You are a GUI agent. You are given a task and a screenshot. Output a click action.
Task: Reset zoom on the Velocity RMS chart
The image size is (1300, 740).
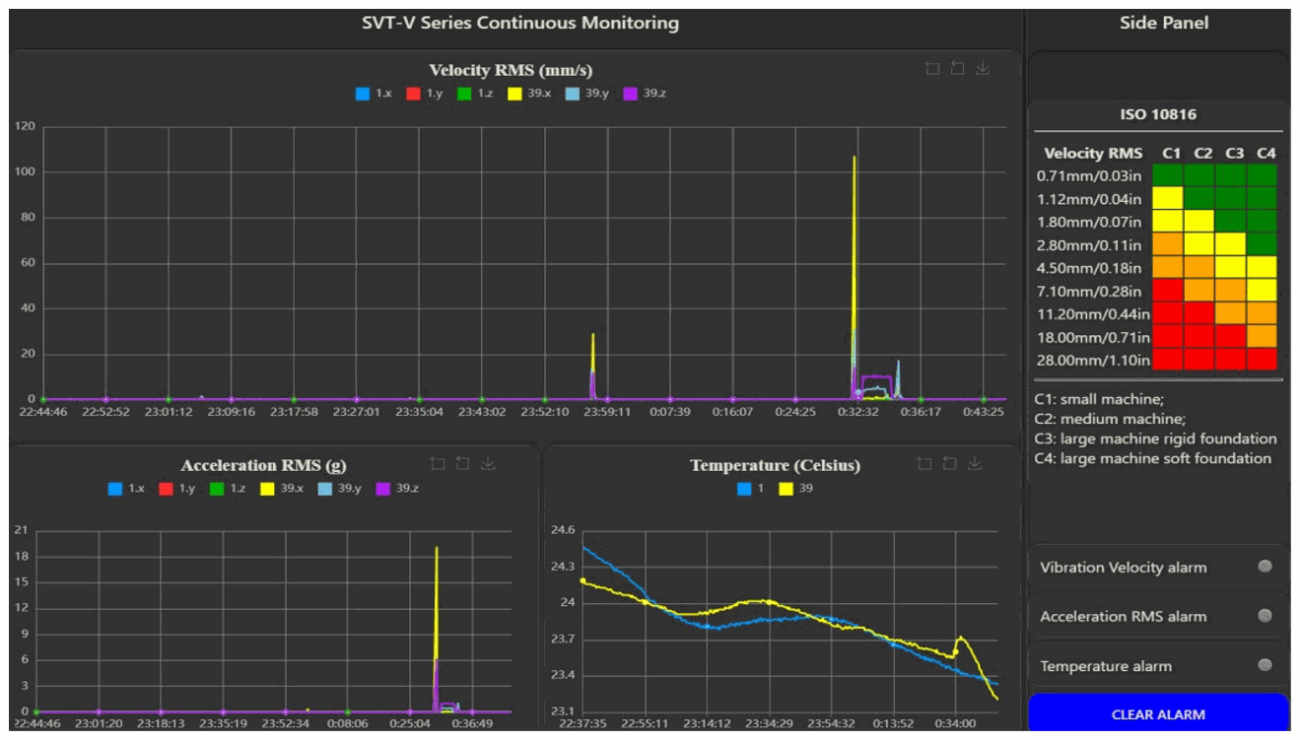tap(957, 68)
